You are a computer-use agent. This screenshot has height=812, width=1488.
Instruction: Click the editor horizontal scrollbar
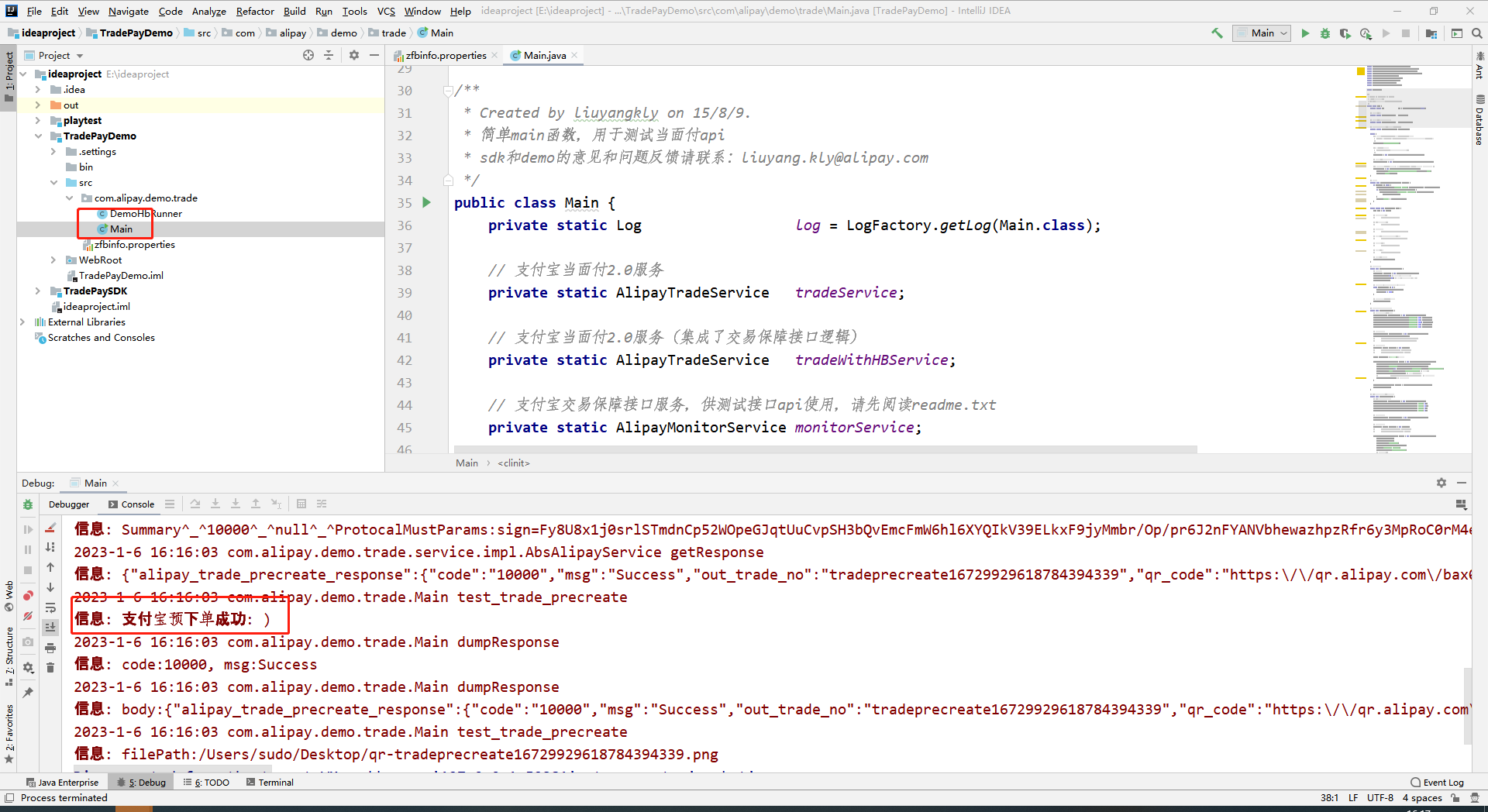(825, 449)
